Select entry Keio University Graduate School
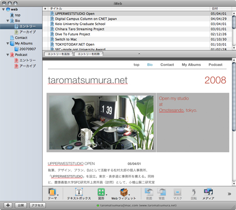Screen dimensions: 236x210 coord(137,24)
